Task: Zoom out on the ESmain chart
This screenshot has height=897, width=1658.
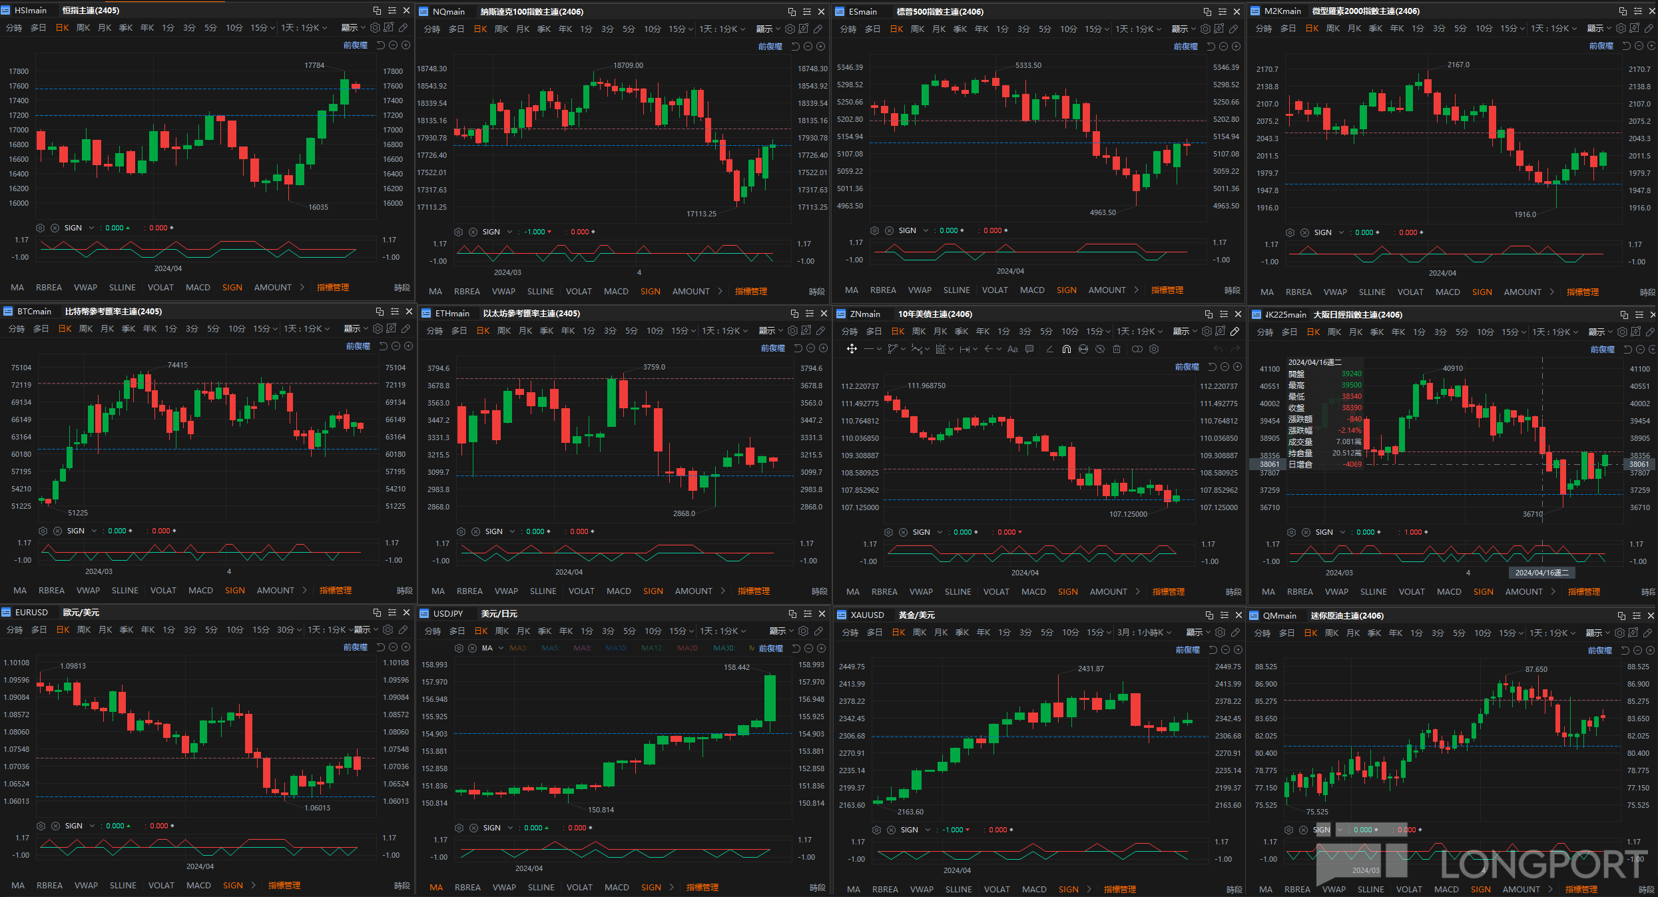Action: tap(1223, 47)
